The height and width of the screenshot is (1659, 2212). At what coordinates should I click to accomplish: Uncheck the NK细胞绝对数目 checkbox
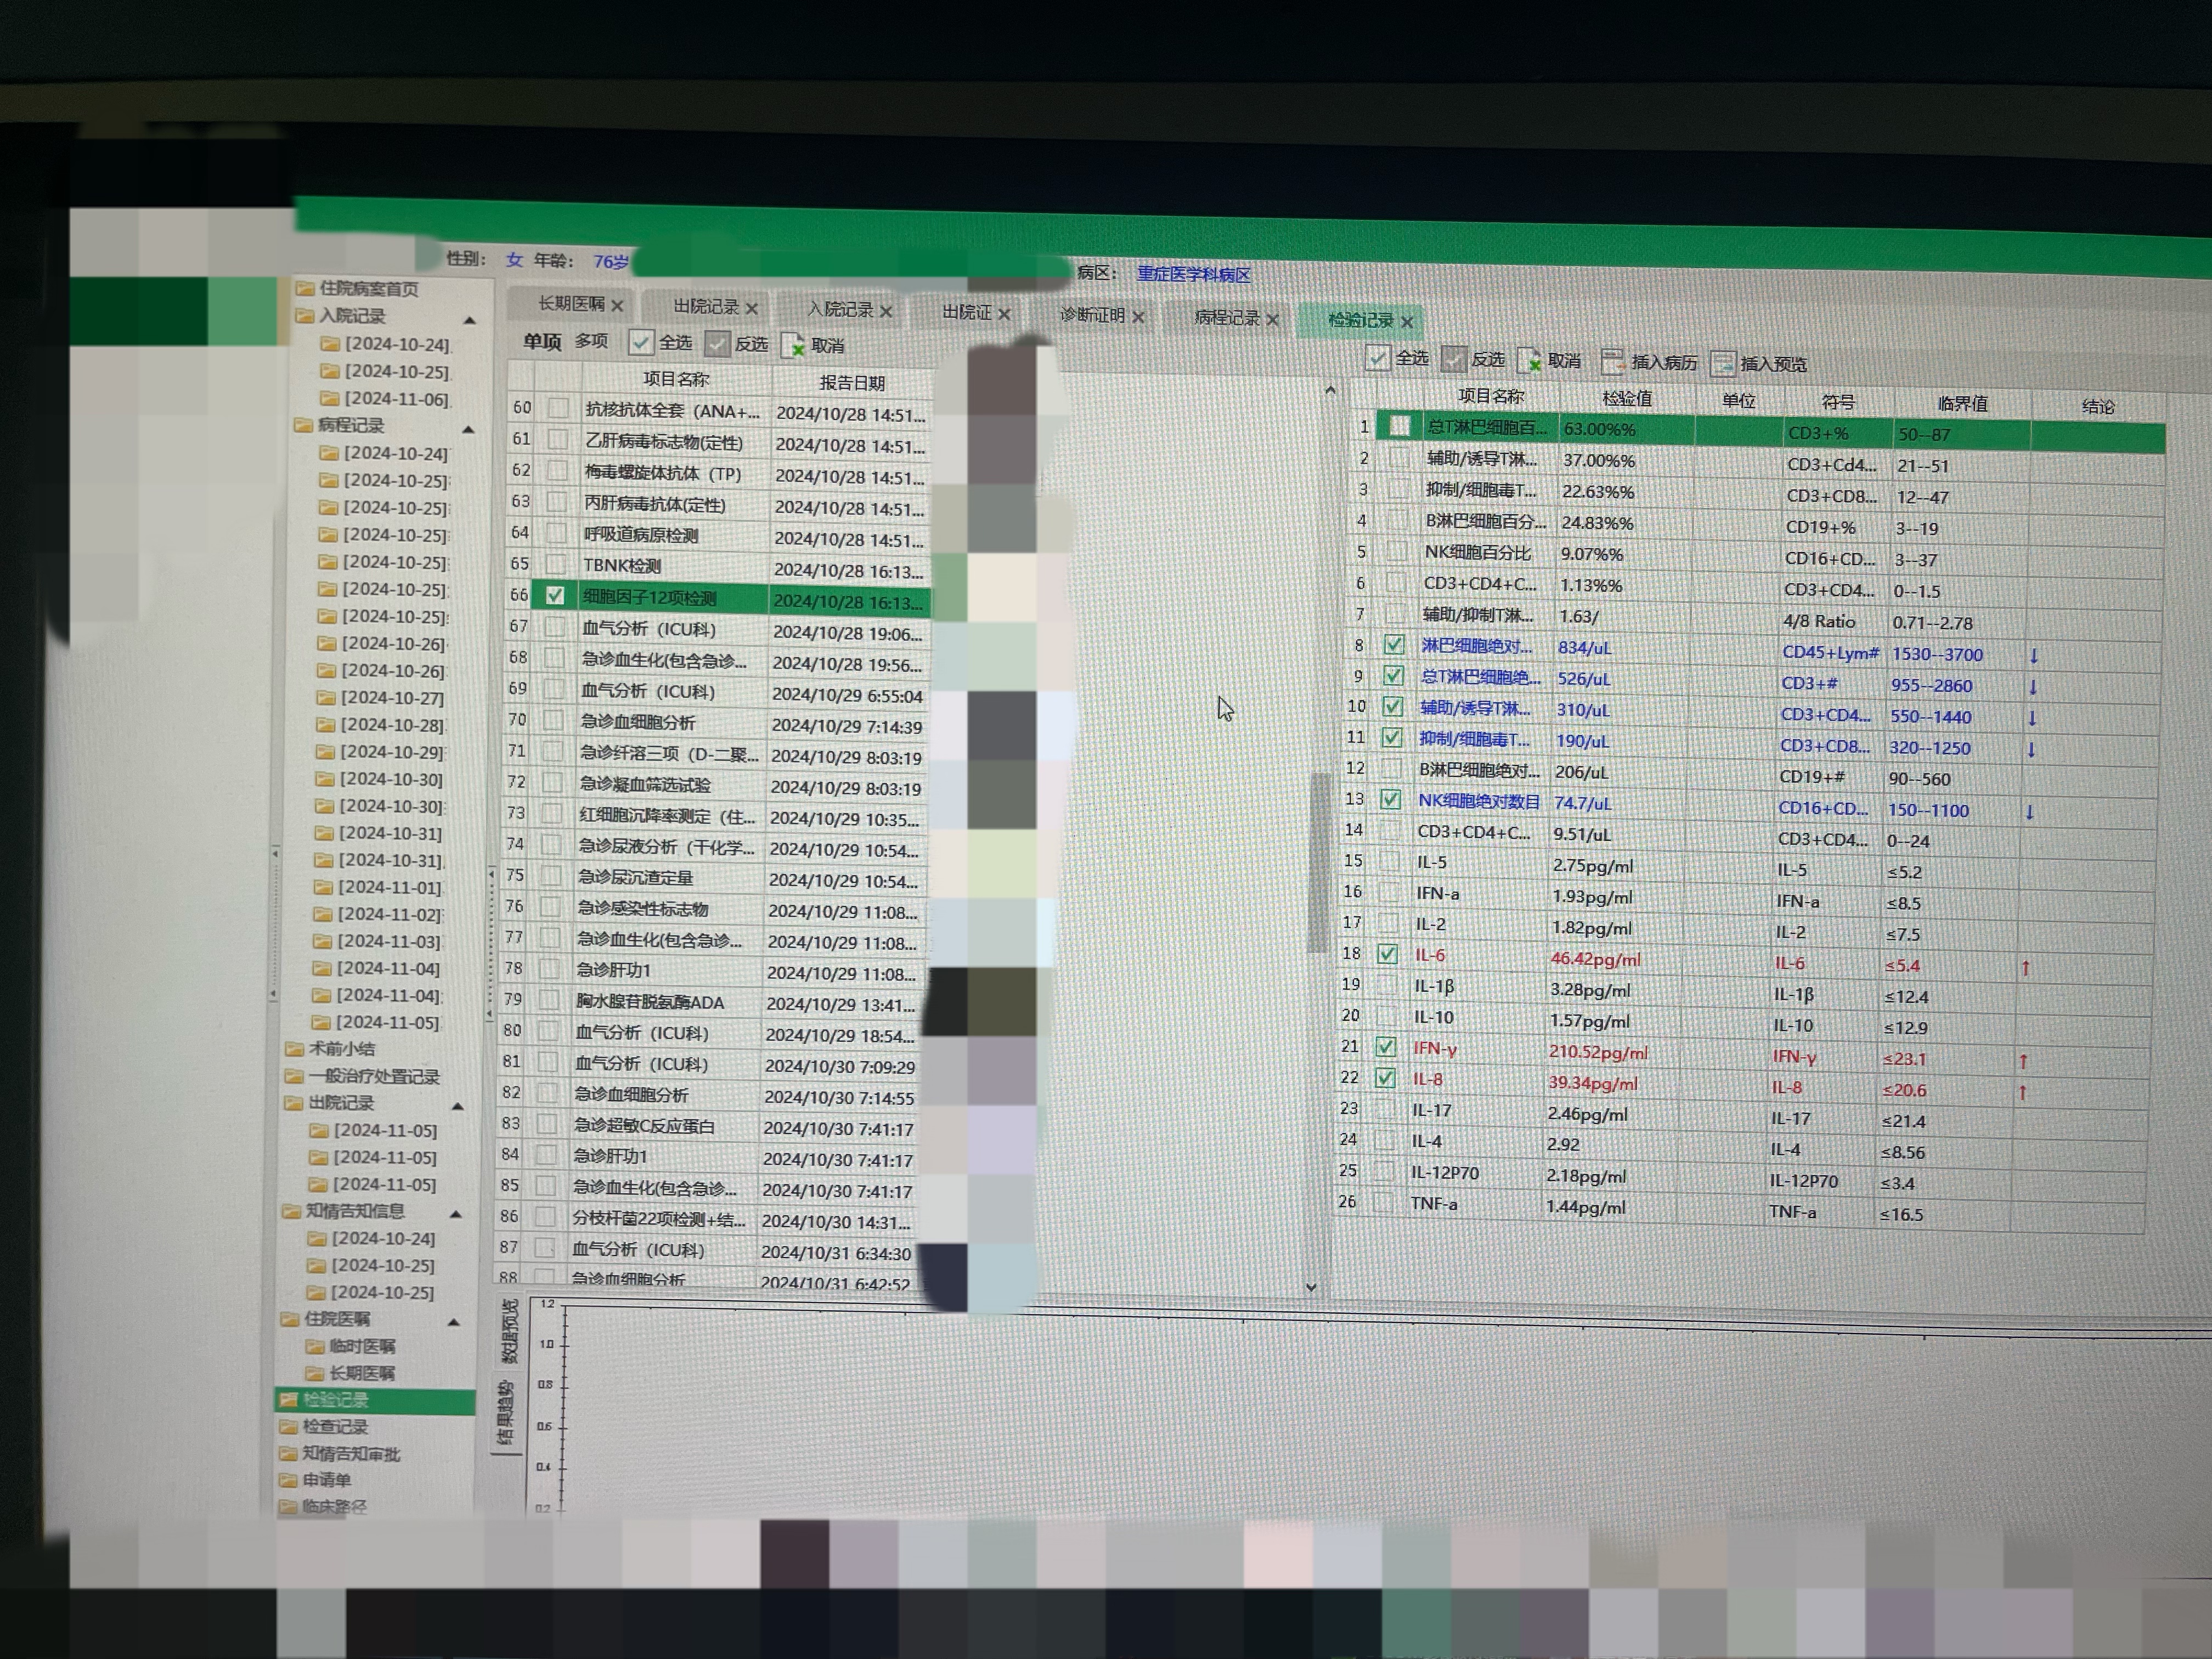click(x=1390, y=799)
